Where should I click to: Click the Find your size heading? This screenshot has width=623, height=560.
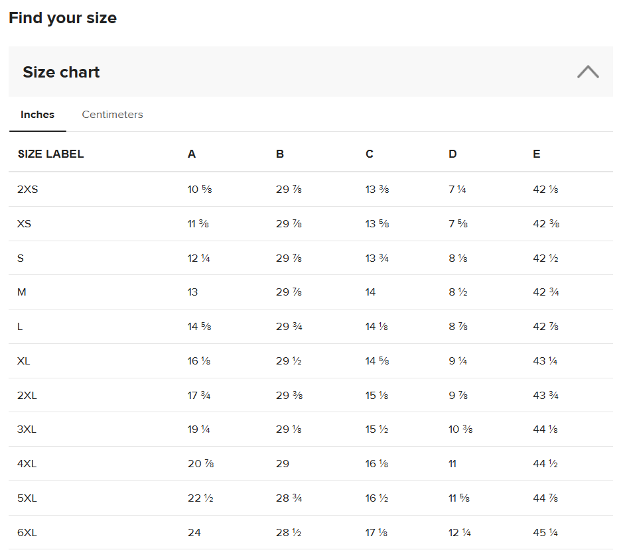pos(62,18)
